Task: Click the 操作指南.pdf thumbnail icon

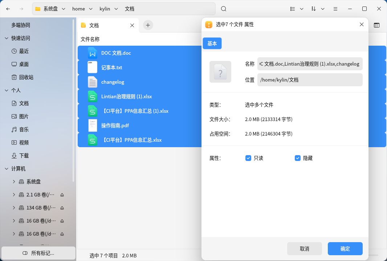Action: click(x=92, y=125)
